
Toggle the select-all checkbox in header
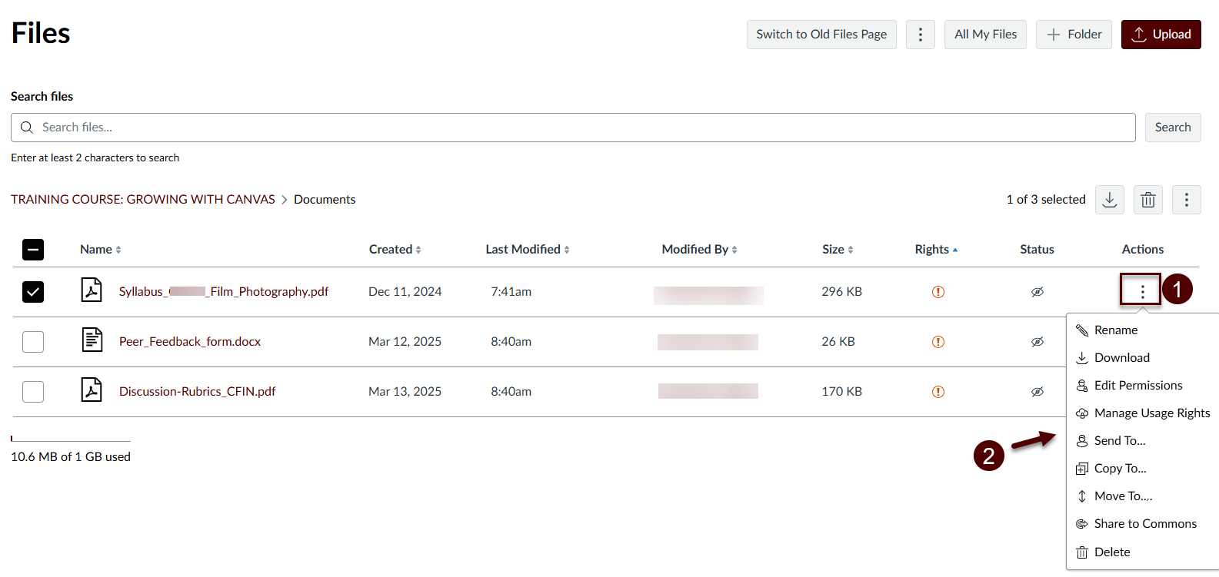click(33, 250)
